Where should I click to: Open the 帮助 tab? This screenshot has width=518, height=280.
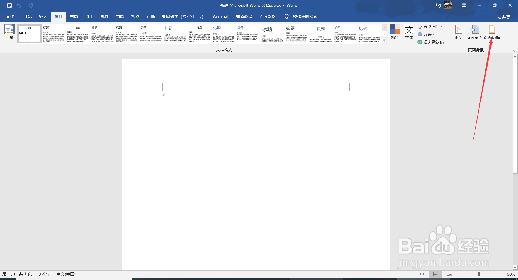point(151,17)
